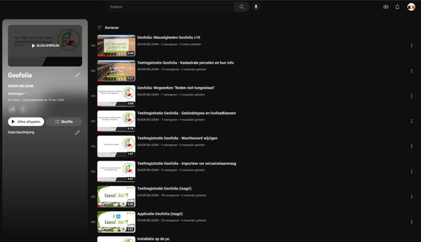Activate voice search microphone
The height and width of the screenshot is (242, 421).
[x=256, y=7]
